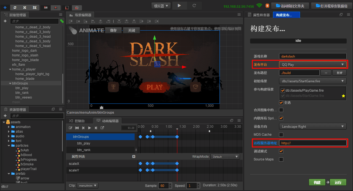This screenshot has width=353, height=191.
Task: Step to previous animation frame
Action: tap(83, 128)
